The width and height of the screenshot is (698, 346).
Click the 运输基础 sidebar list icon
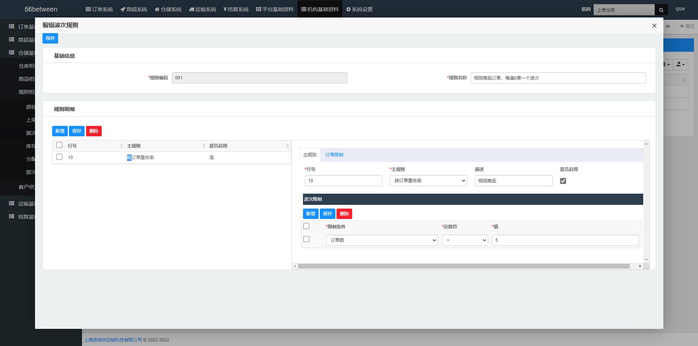pyautogui.click(x=12, y=203)
